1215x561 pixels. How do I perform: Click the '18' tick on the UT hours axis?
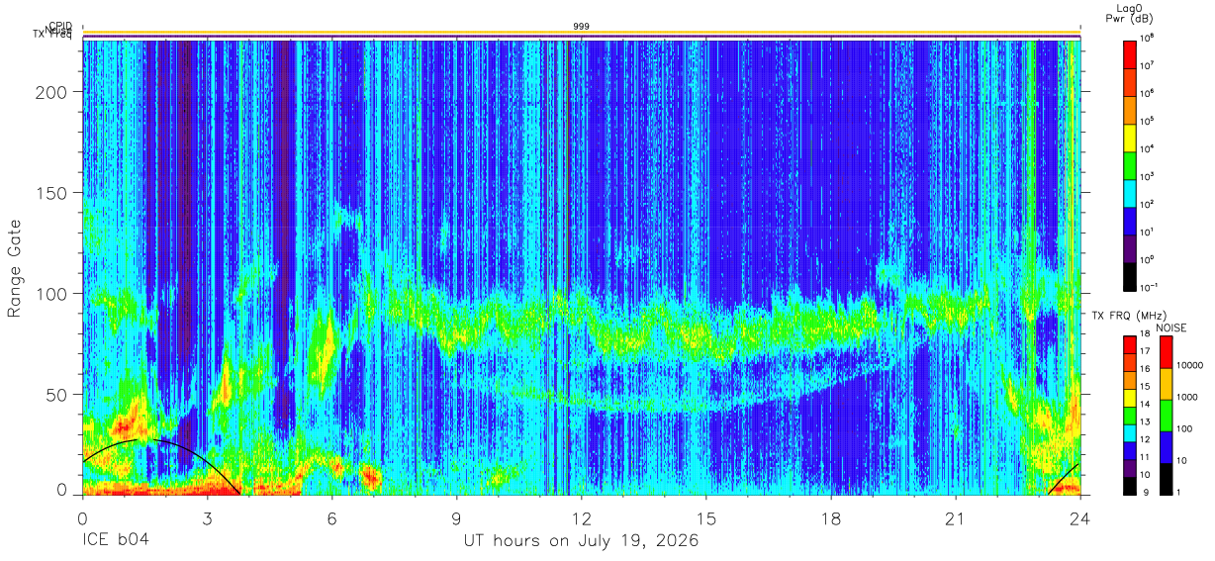tap(831, 518)
